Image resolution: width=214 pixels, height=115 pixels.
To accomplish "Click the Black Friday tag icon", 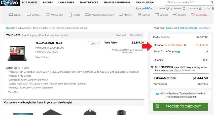I will (193, 14).
